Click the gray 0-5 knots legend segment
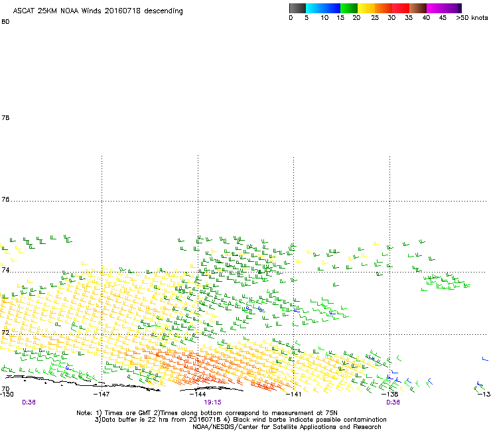This screenshot has height=431, width=491. point(297,8)
